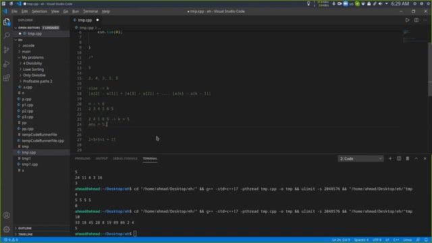Click the system clock 6:29 AM
The height and width of the screenshot is (243, 432).
tap(400, 3)
